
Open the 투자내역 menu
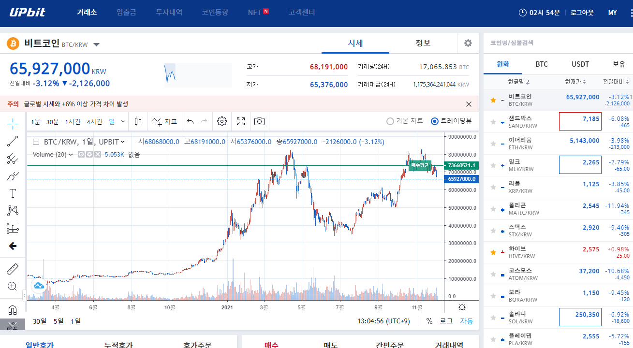[x=169, y=13]
